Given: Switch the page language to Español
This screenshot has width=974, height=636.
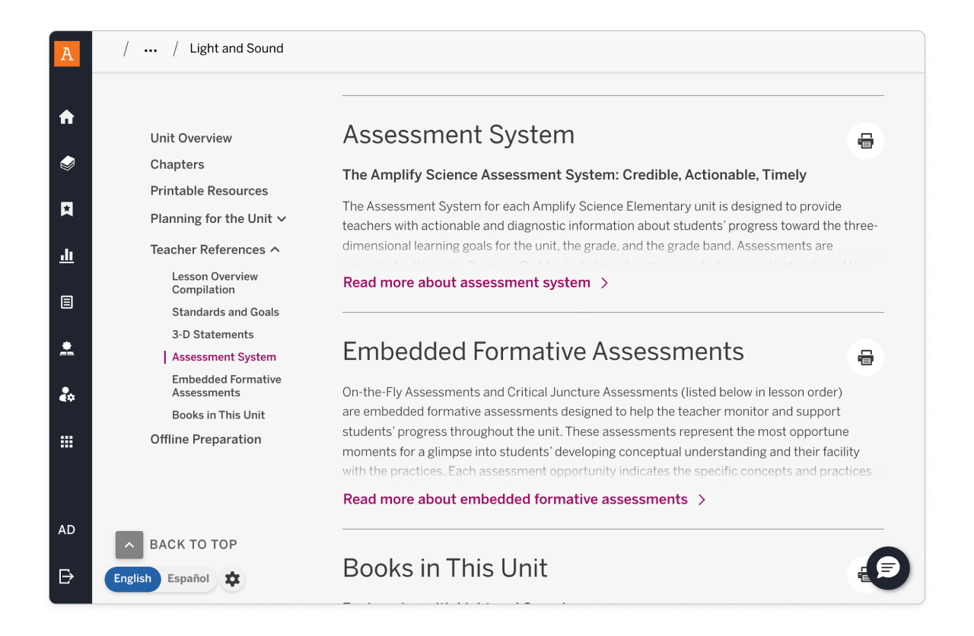Looking at the screenshot, I should [x=188, y=578].
